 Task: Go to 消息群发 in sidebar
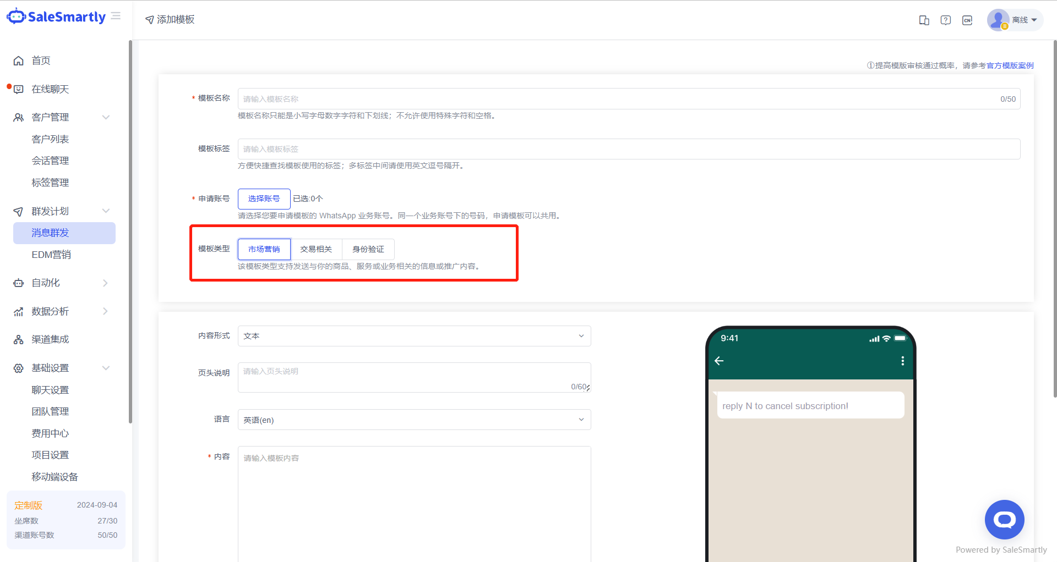pyautogui.click(x=64, y=233)
